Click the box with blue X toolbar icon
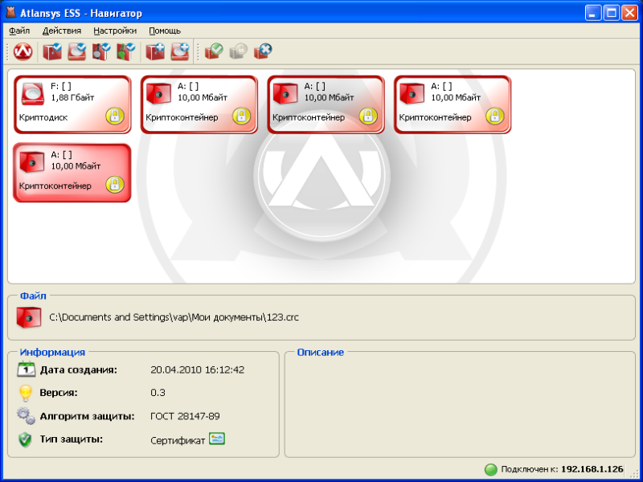 (263, 51)
